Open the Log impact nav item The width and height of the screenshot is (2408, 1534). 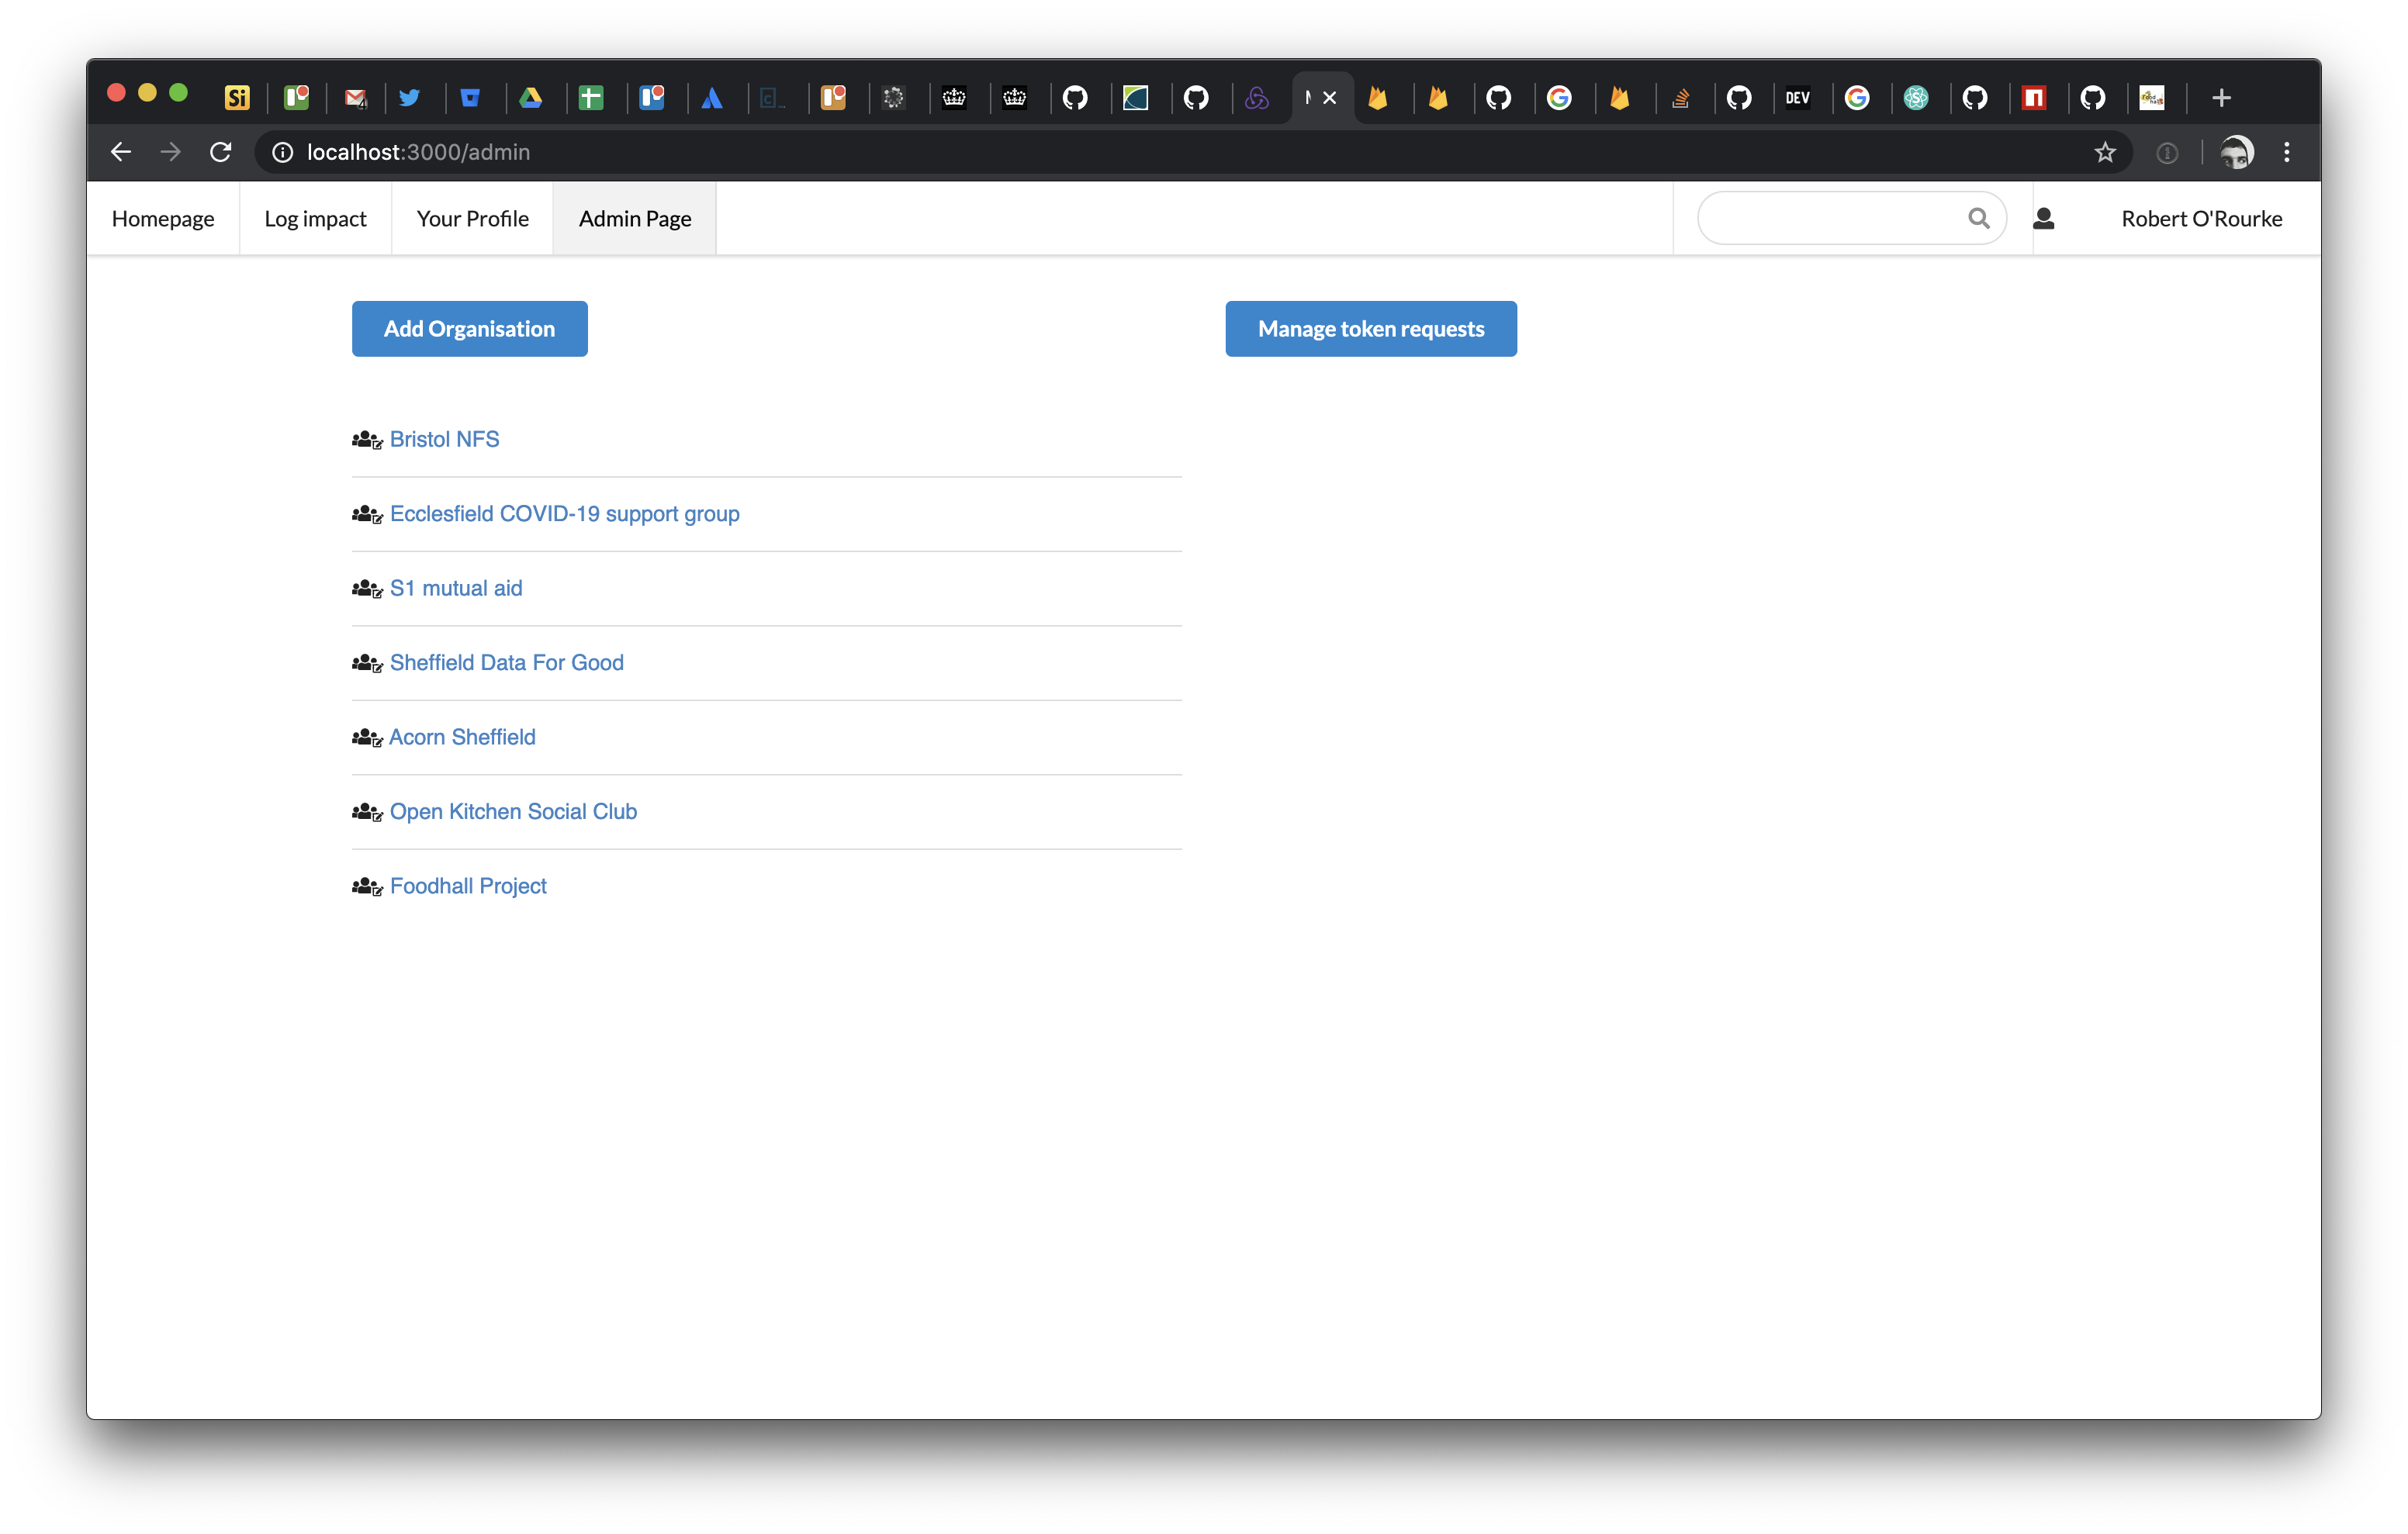point(315,219)
